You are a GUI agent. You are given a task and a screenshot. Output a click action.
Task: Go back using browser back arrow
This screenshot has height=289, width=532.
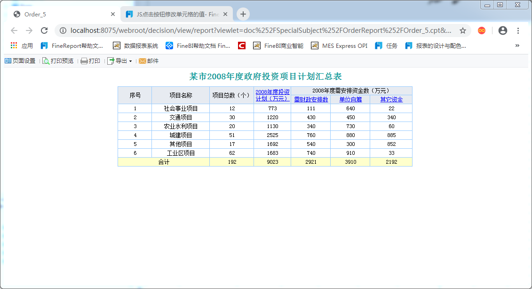(14, 30)
